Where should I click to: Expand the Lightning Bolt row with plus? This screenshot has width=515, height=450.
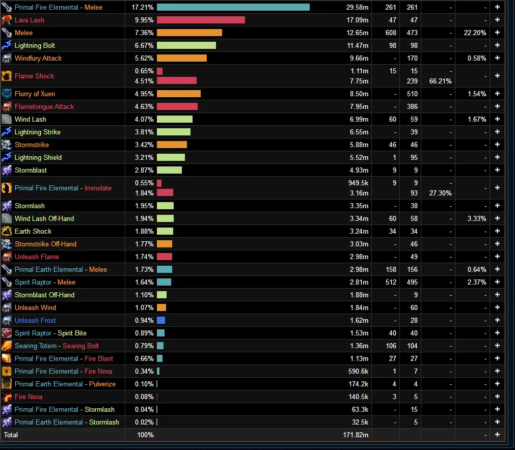tap(497, 45)
